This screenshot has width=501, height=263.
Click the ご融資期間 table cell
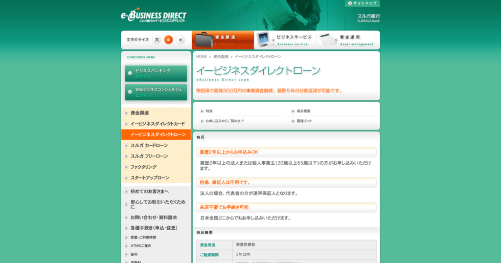(214, 255)
